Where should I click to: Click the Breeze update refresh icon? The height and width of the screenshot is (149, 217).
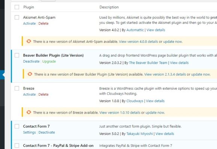coord(29,112)
